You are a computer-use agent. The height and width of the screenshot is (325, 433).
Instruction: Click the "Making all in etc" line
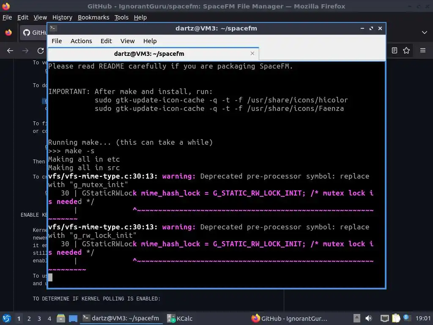[84, 160]
